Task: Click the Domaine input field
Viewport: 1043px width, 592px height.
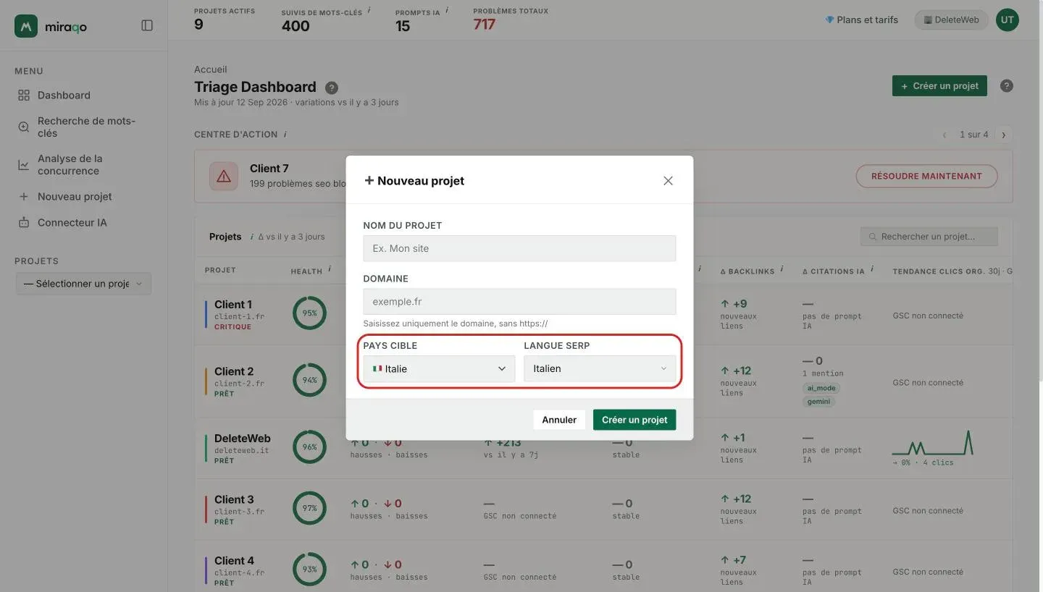Action: pos(519,302)
